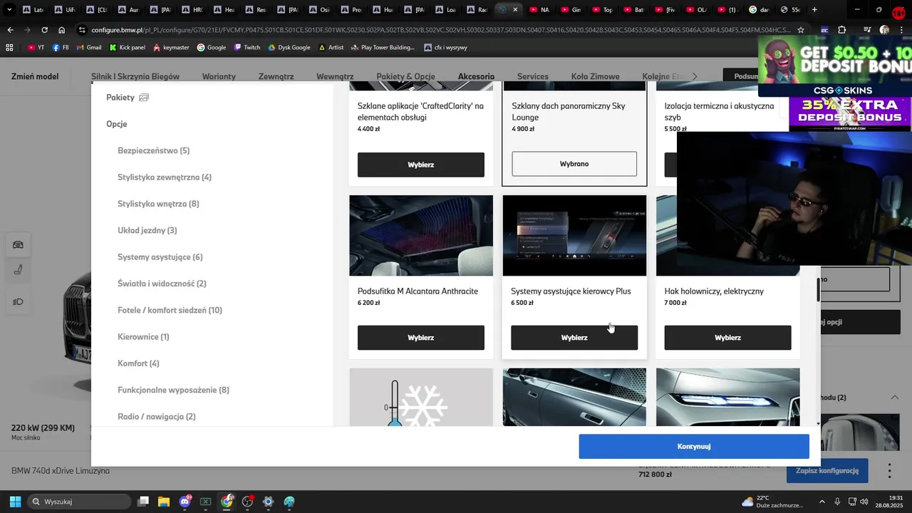This screenshot has width=912, height=513.
Task: Open the kebab menu beside Zapisz konfigurację
Action: [889, 471]
